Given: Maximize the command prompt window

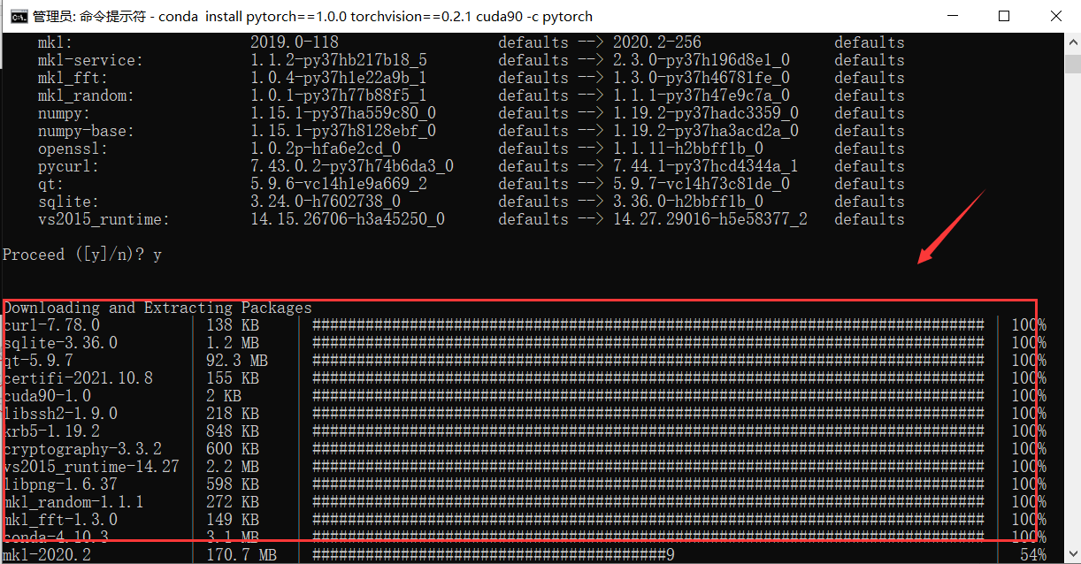Looking at the screenshot, I should (1004, 16).
